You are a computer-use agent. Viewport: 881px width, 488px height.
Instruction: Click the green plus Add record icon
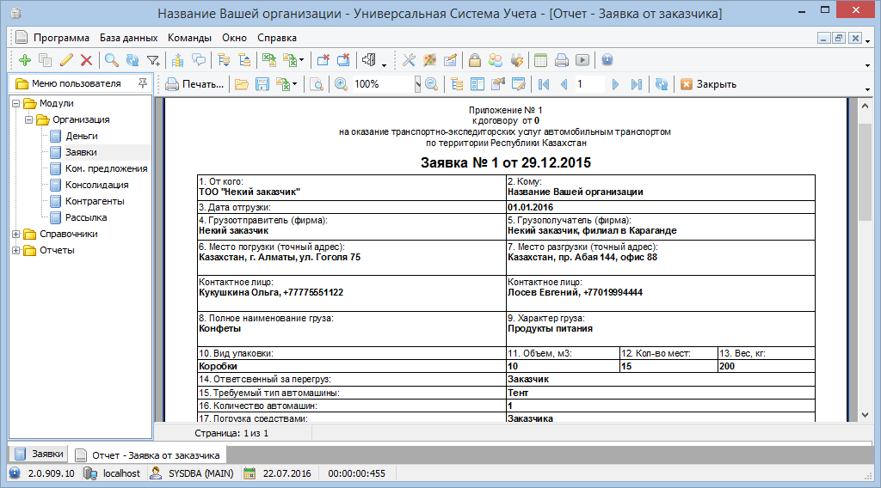24,60
